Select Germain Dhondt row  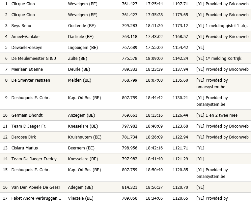coord(125,115)
